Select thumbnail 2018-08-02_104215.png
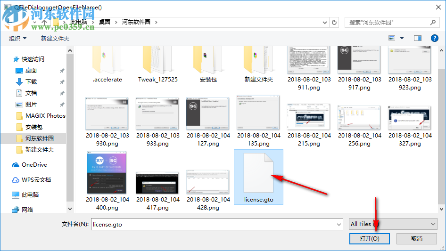446x251 pixels. (309, 117)
